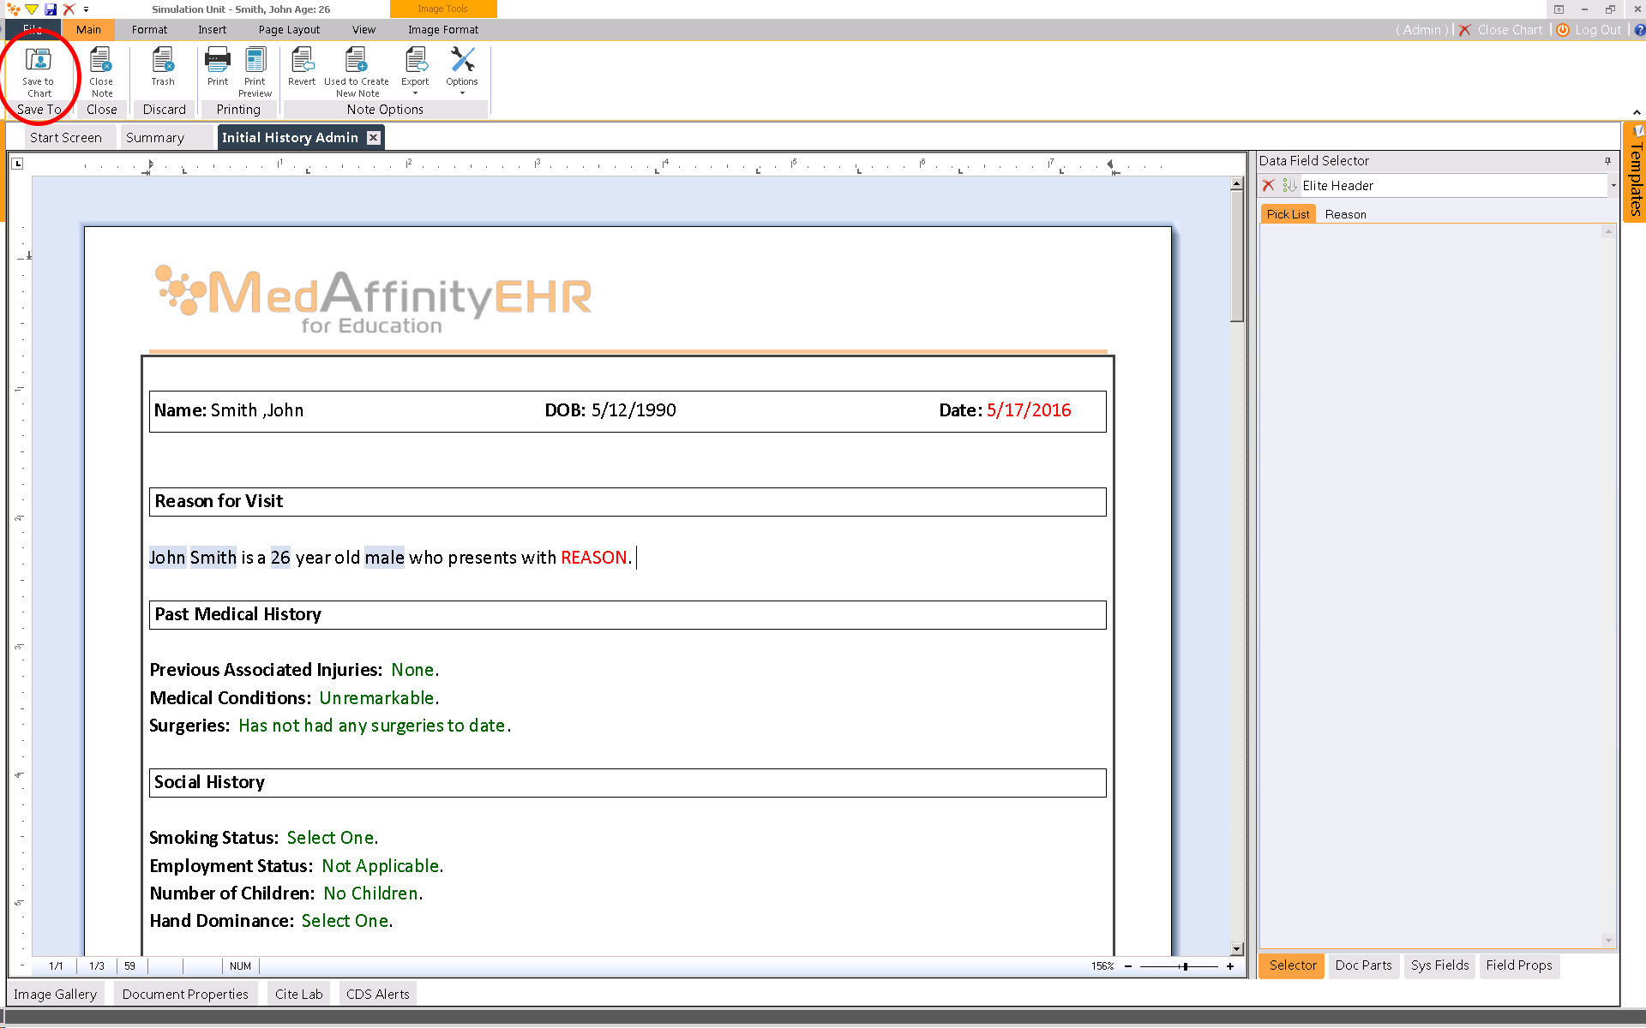Image resolution: width=1646 pixels, height=1028 pixels.
Task: Click the Image Tools contextual tab header
Action: click(443, 9)
